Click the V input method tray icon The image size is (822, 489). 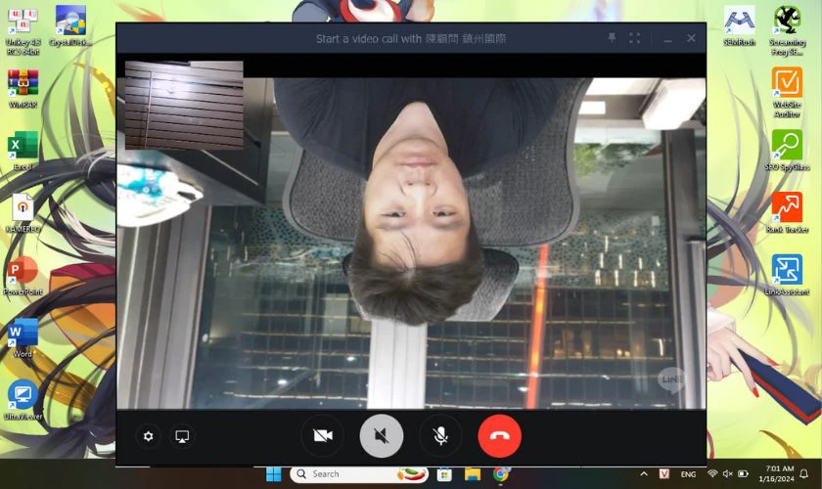point(664,473)
